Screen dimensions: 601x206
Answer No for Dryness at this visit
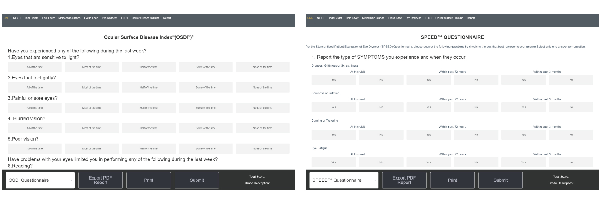(381, 80)
